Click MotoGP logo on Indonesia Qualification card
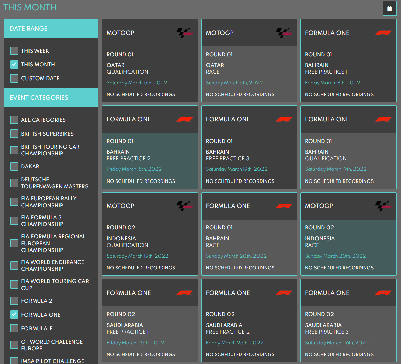Viewport: 401px width, 364px height. [185, 206]
